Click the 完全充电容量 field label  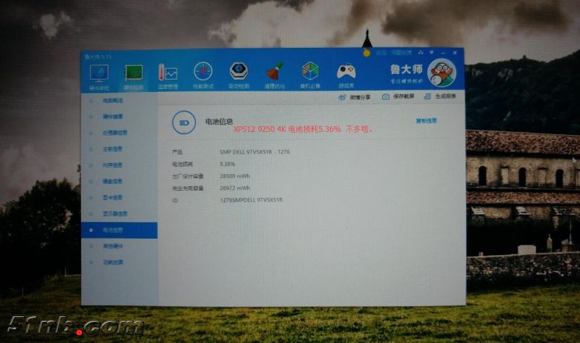click(188, 189)
